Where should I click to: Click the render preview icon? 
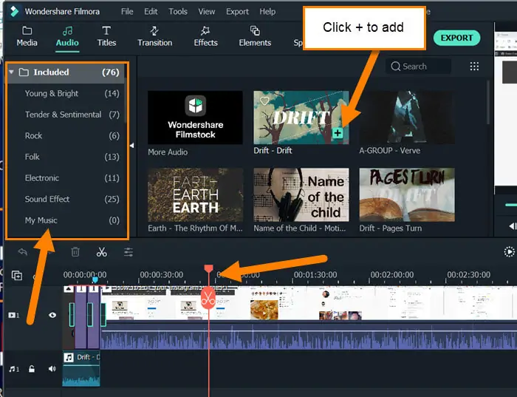(x=510, y=252)
